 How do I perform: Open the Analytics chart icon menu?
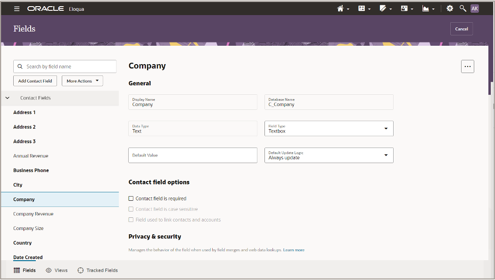tap(426, 8)
